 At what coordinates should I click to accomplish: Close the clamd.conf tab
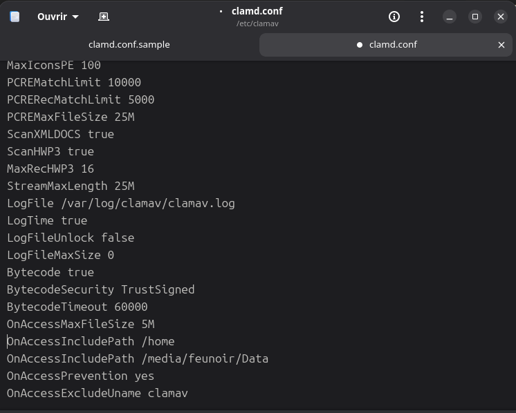(x=501, y=45)
